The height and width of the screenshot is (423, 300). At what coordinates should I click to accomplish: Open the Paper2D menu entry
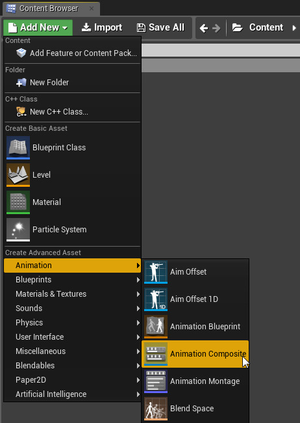73,380
